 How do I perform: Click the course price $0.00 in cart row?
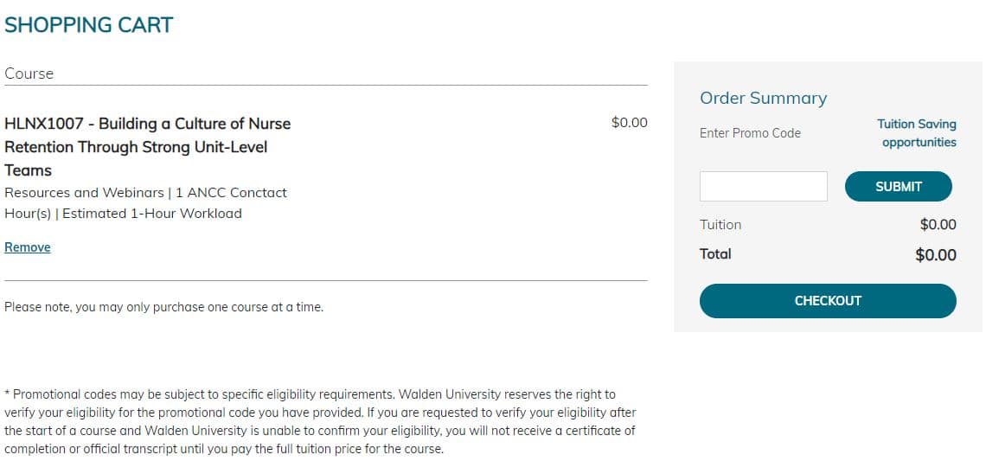point(629,123)
